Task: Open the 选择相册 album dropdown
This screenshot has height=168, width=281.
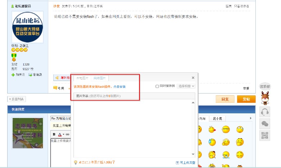Action: click(x=186, y=86)
